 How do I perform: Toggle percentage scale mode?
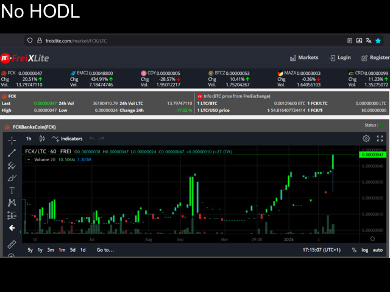(354, 250)
